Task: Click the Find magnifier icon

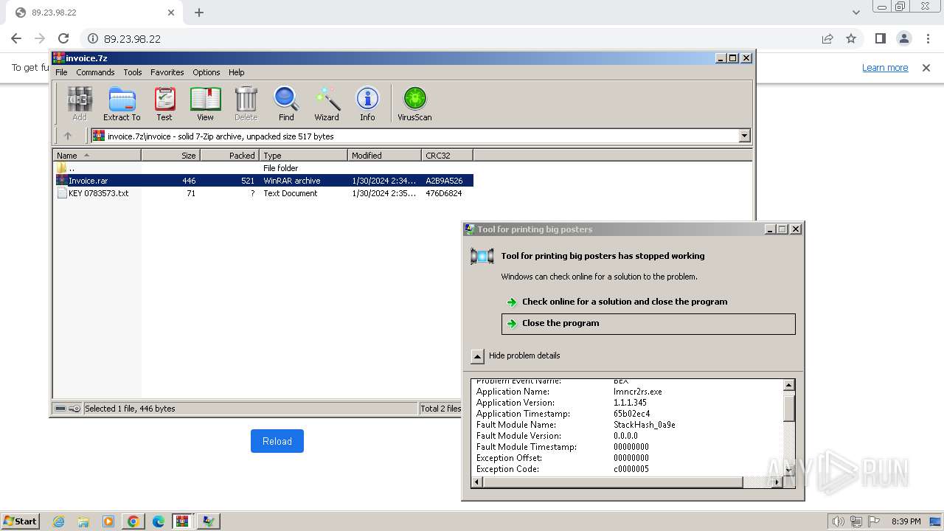Action: (286, 103)
